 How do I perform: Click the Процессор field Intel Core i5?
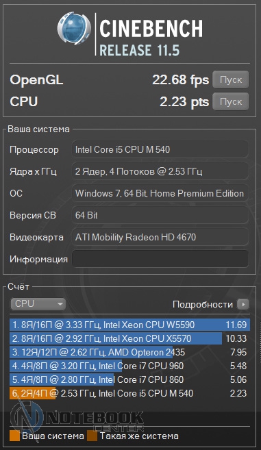point(160,149)
